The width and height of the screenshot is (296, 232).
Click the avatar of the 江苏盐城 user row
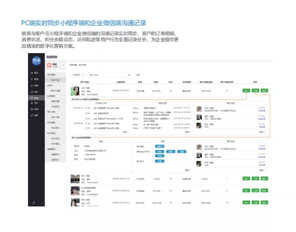(x=75, y=191)
